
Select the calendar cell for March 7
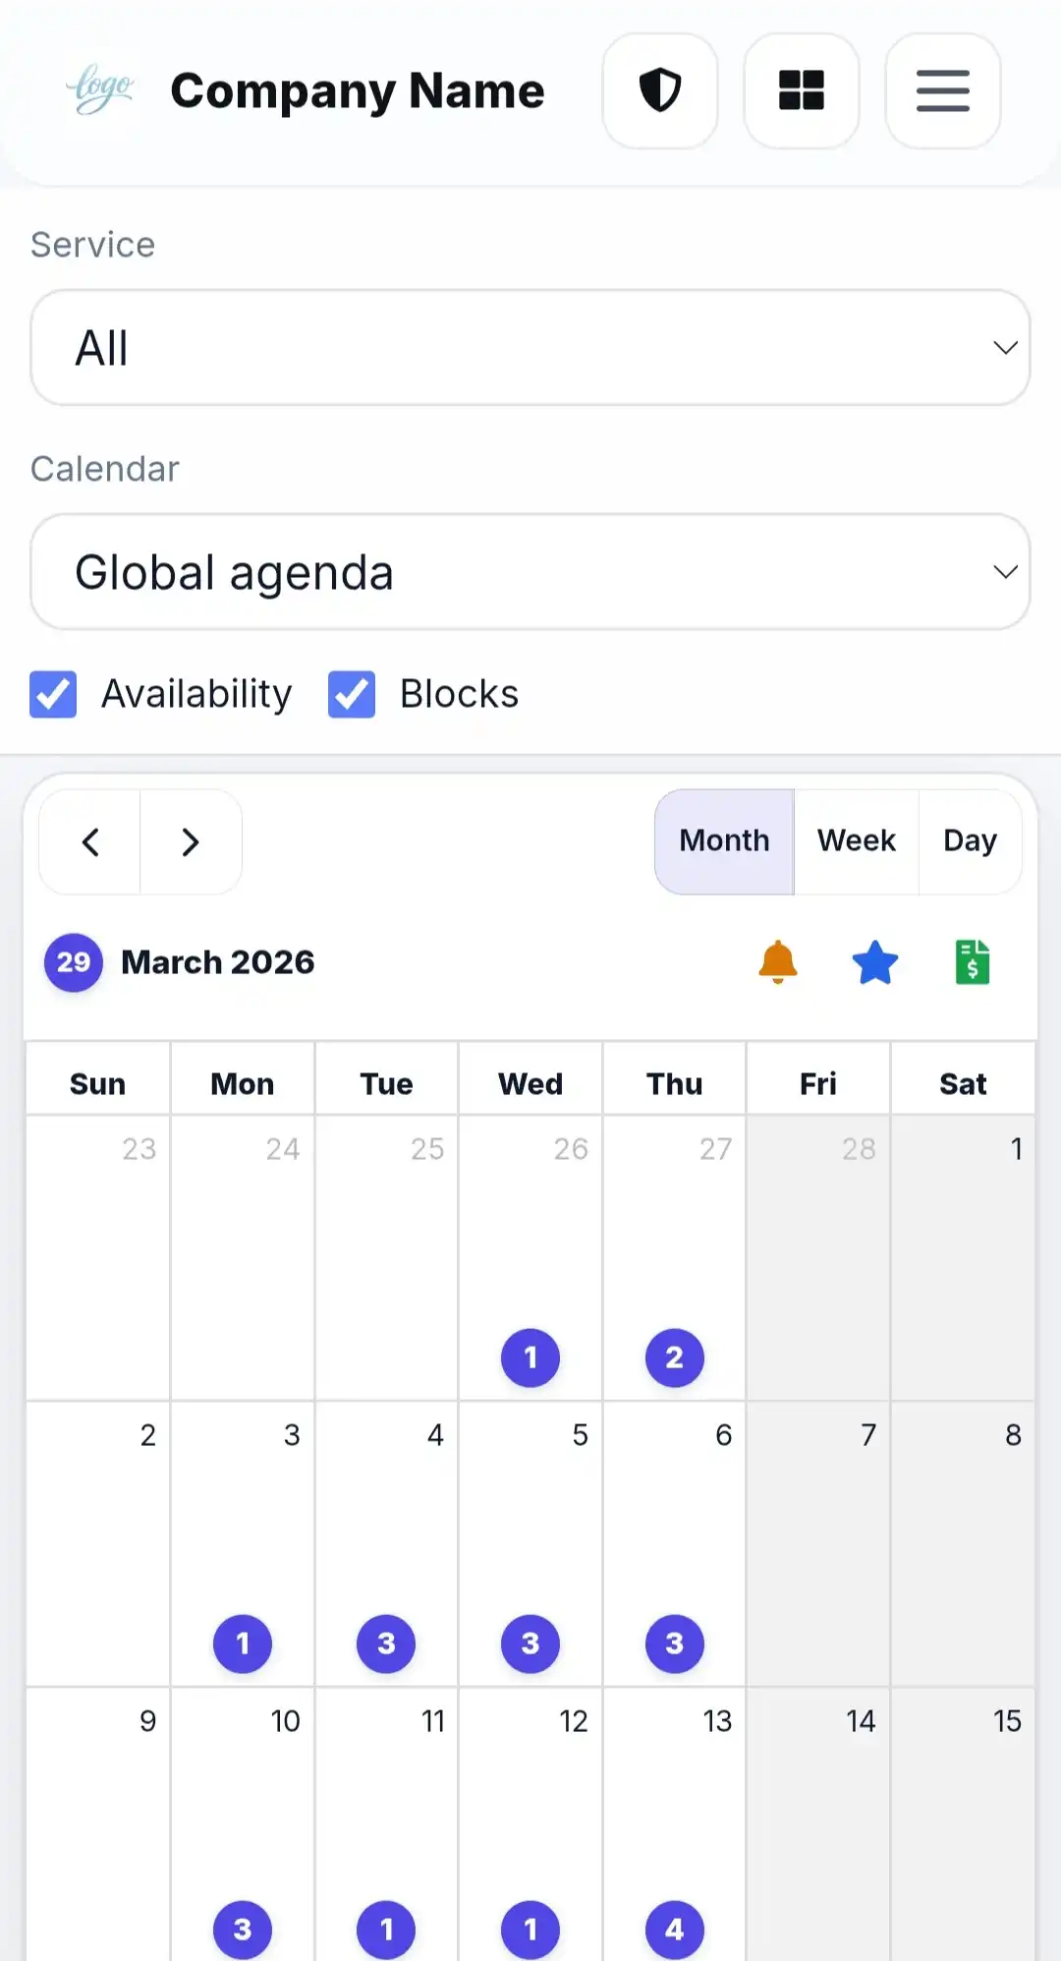pyautogui.click(x=818, y=1543)
